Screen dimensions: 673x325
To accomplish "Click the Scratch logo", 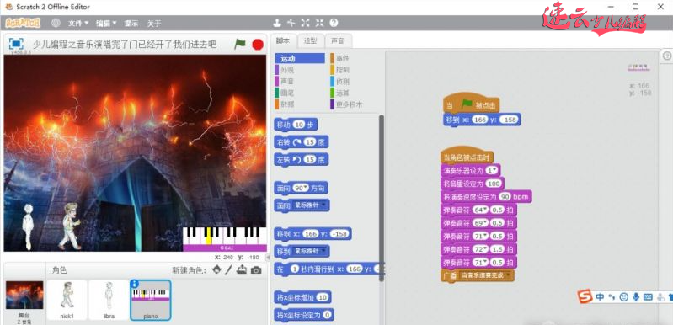I will (x=24, y=23).
